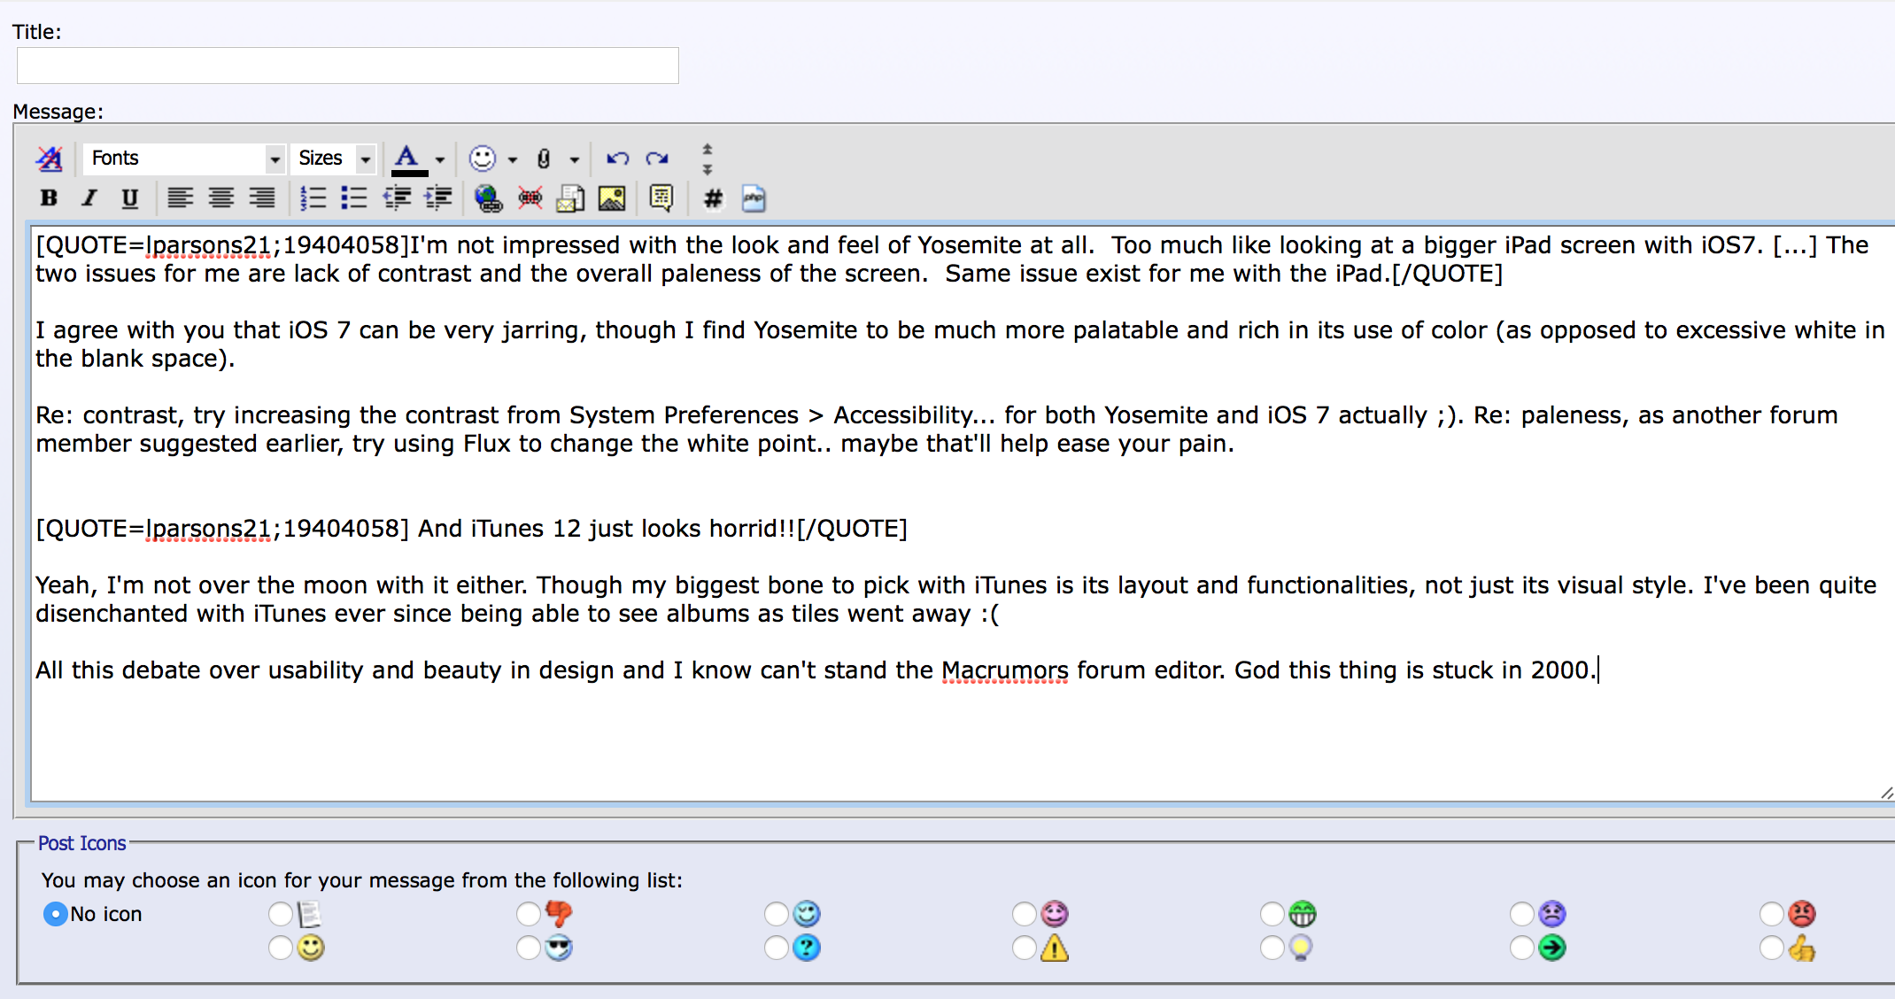Click the paperclip attachment icon

(544, 159)
